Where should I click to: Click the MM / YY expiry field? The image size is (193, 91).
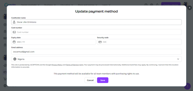tap(54, 42)
